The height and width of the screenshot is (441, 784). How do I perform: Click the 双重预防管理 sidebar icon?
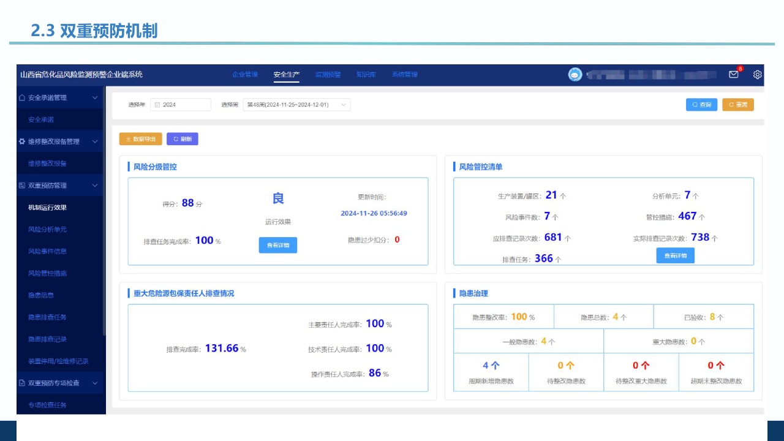22,186
